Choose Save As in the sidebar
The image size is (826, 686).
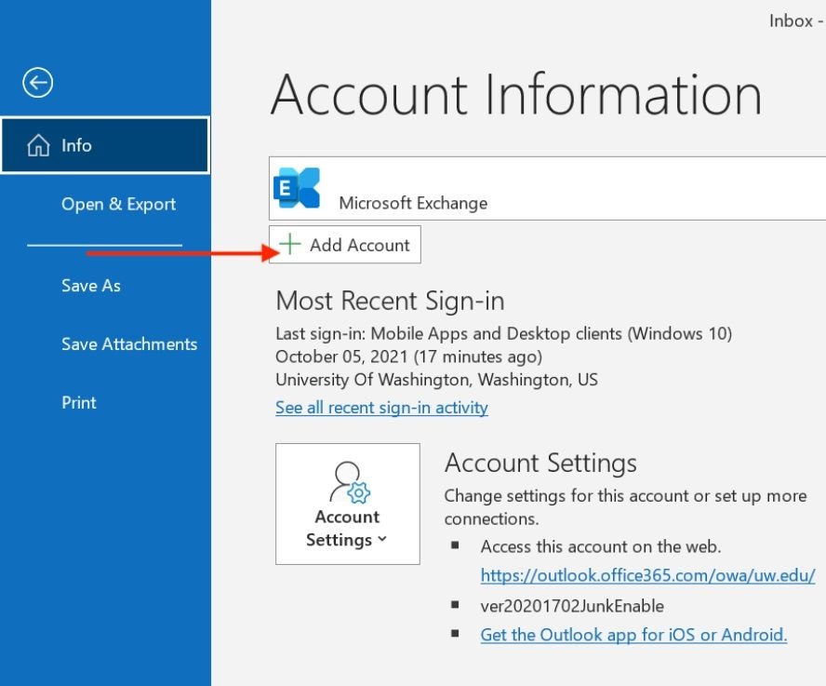[x=91, y=286]
